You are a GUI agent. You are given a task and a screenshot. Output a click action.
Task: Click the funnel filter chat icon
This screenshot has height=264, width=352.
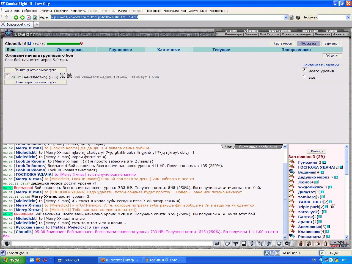pos(235,244)
